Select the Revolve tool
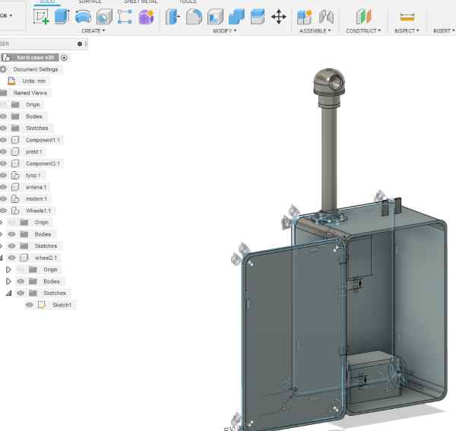This screenshot has height=431, width=456. (x=83, y=17)
